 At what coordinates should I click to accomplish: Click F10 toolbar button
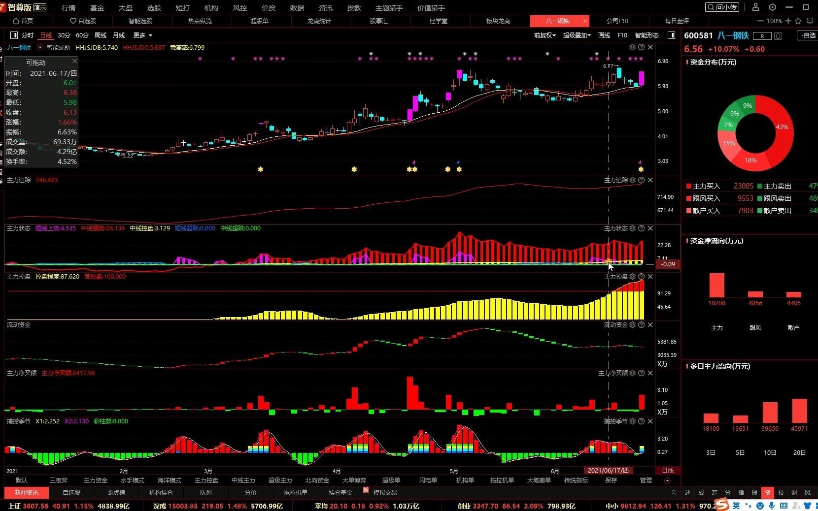[x=622, y=35]
